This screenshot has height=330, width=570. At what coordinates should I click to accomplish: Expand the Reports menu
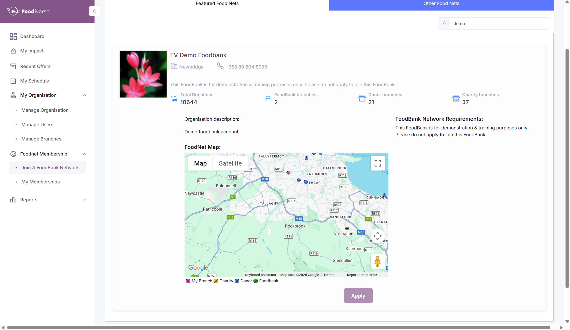pos(85,200)
